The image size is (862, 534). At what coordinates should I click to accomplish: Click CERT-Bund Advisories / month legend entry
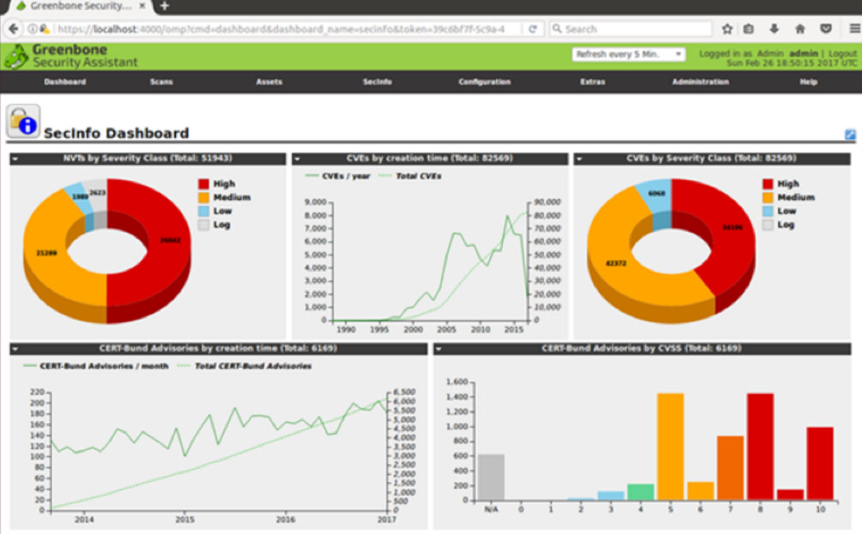95,366
